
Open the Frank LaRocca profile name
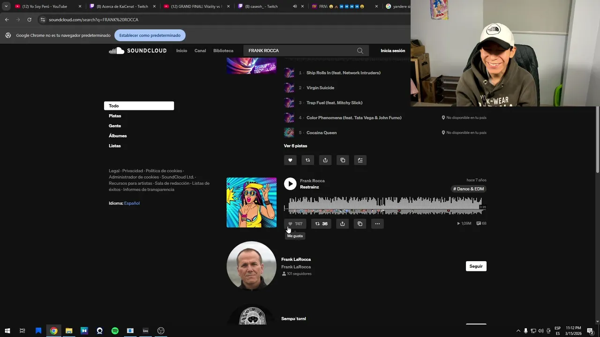click(296, 259)
